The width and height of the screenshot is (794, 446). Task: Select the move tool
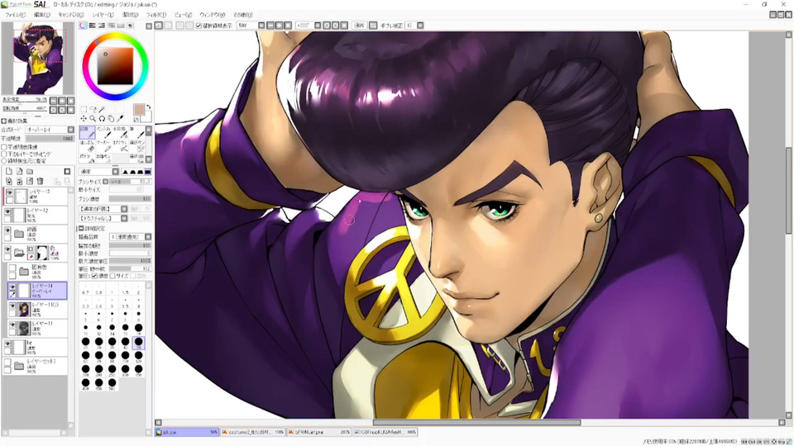(x=84, y=118)
